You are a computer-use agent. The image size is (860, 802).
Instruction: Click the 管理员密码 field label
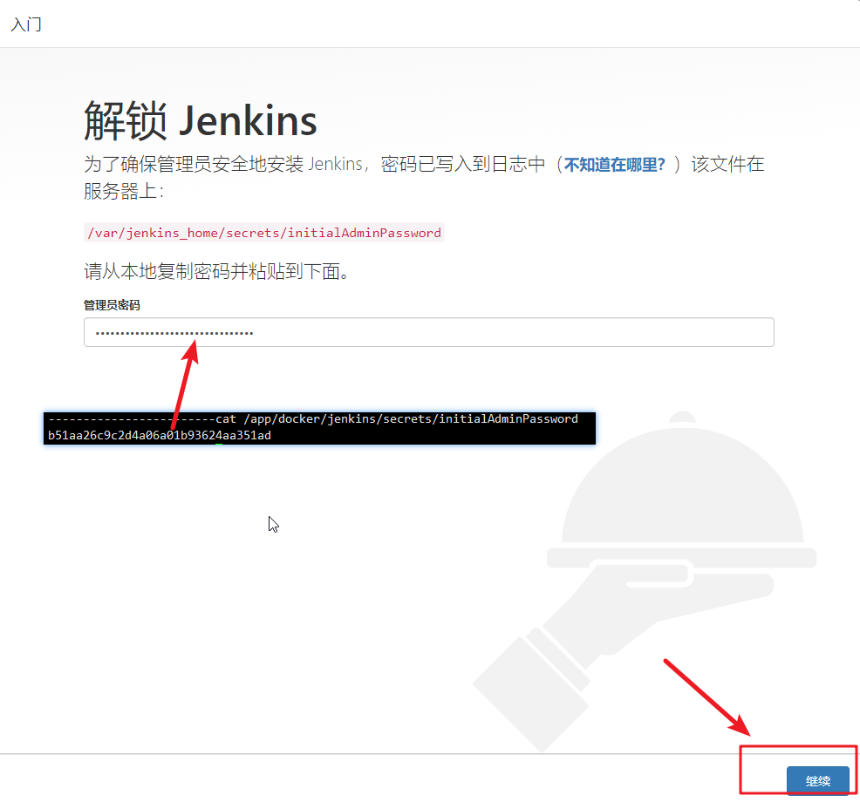click(x=112, y=305)
